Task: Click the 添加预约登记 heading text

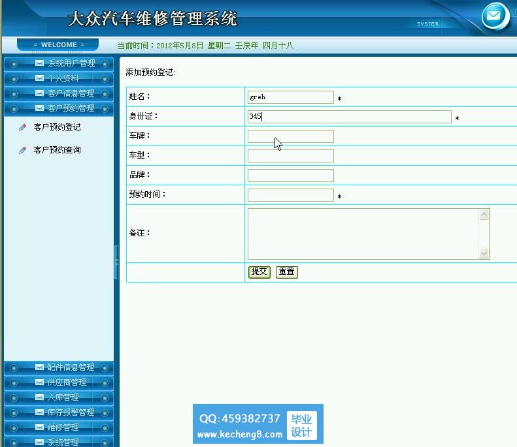Action: pyautogui.click(x=151, y=72)
